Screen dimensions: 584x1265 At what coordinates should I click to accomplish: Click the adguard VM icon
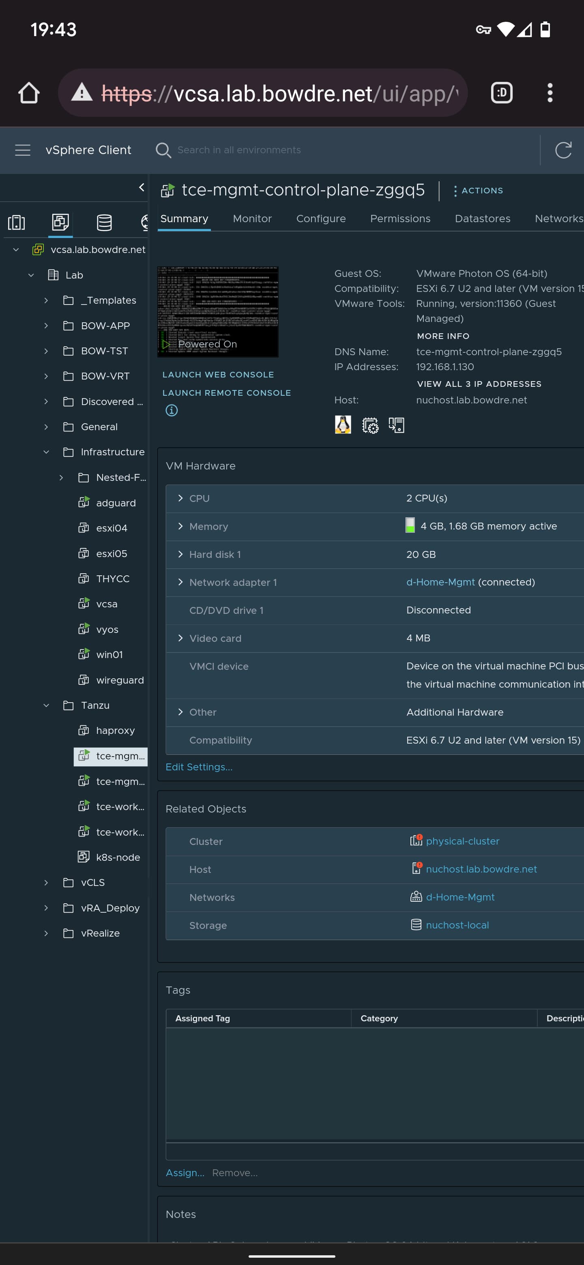click(84, 502)
